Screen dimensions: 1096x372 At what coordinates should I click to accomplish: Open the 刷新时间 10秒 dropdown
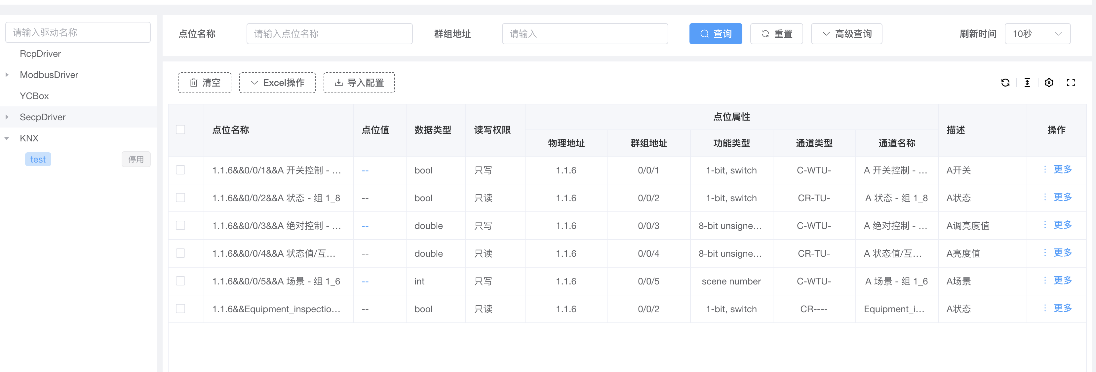1037,34
